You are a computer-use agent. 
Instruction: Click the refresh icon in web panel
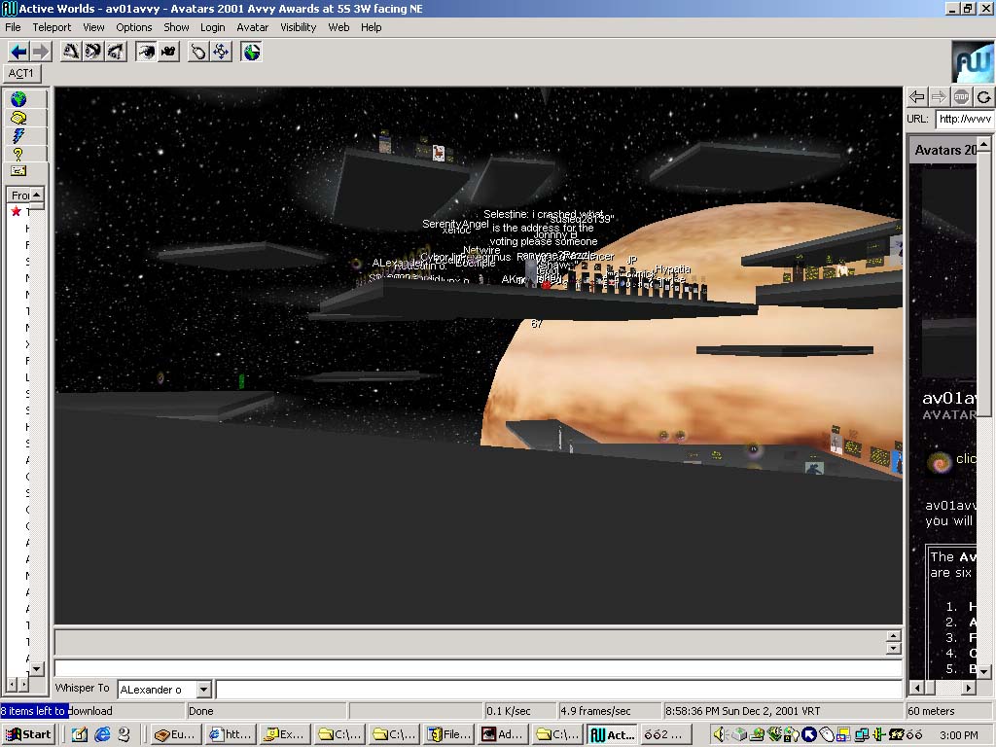983,96
